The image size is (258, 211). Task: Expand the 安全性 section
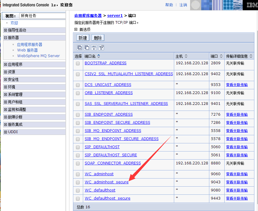[x=6, y=80]
